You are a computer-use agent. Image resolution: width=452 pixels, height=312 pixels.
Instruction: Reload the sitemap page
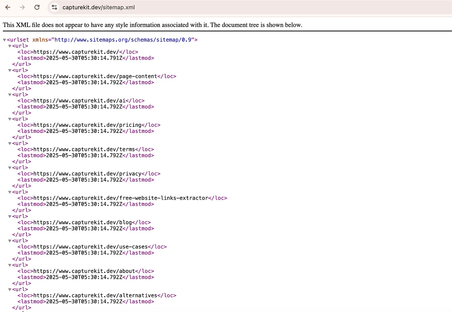coord(37,7)
